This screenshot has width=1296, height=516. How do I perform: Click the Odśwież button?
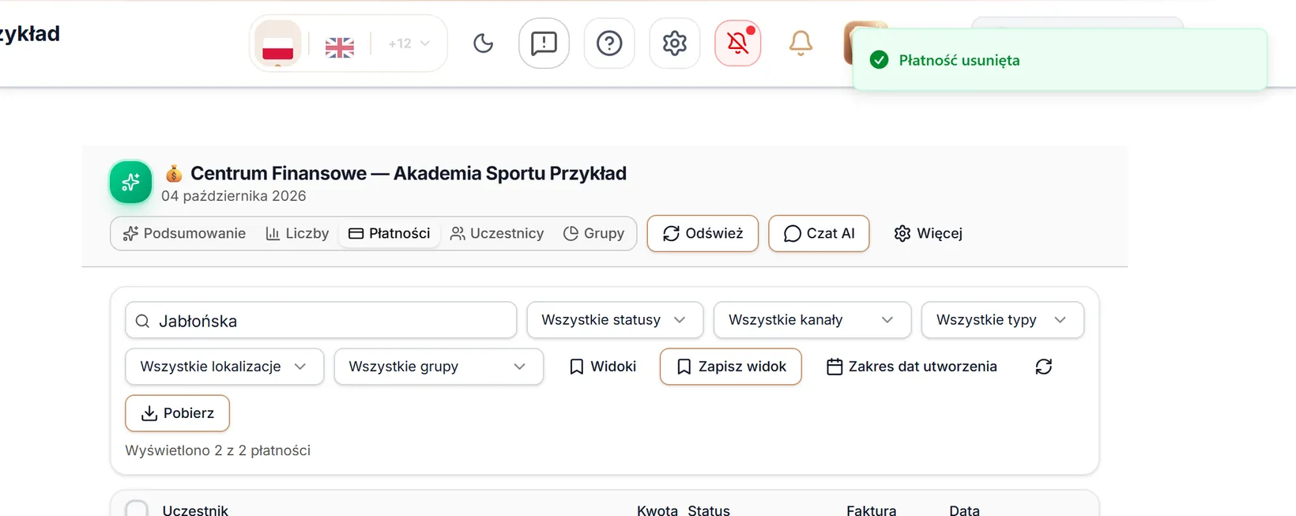click(703, 233)
